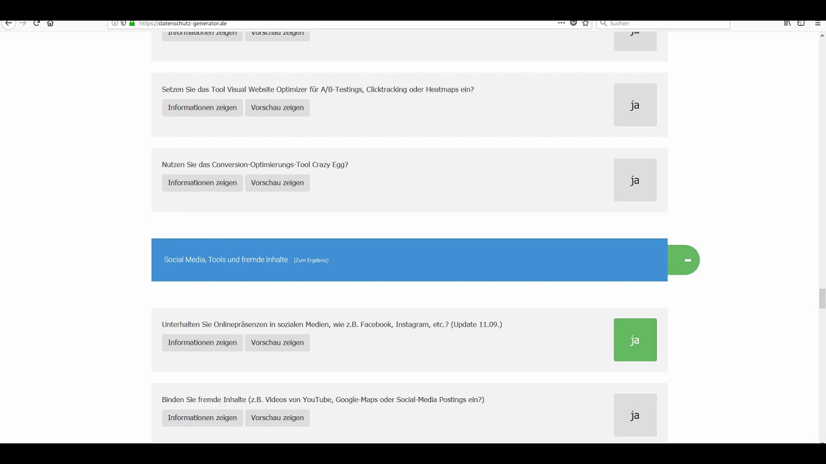Screen dimensions: 826x464
Task: Click the tracking protection shield icon
Action: (x=123, y=23)
